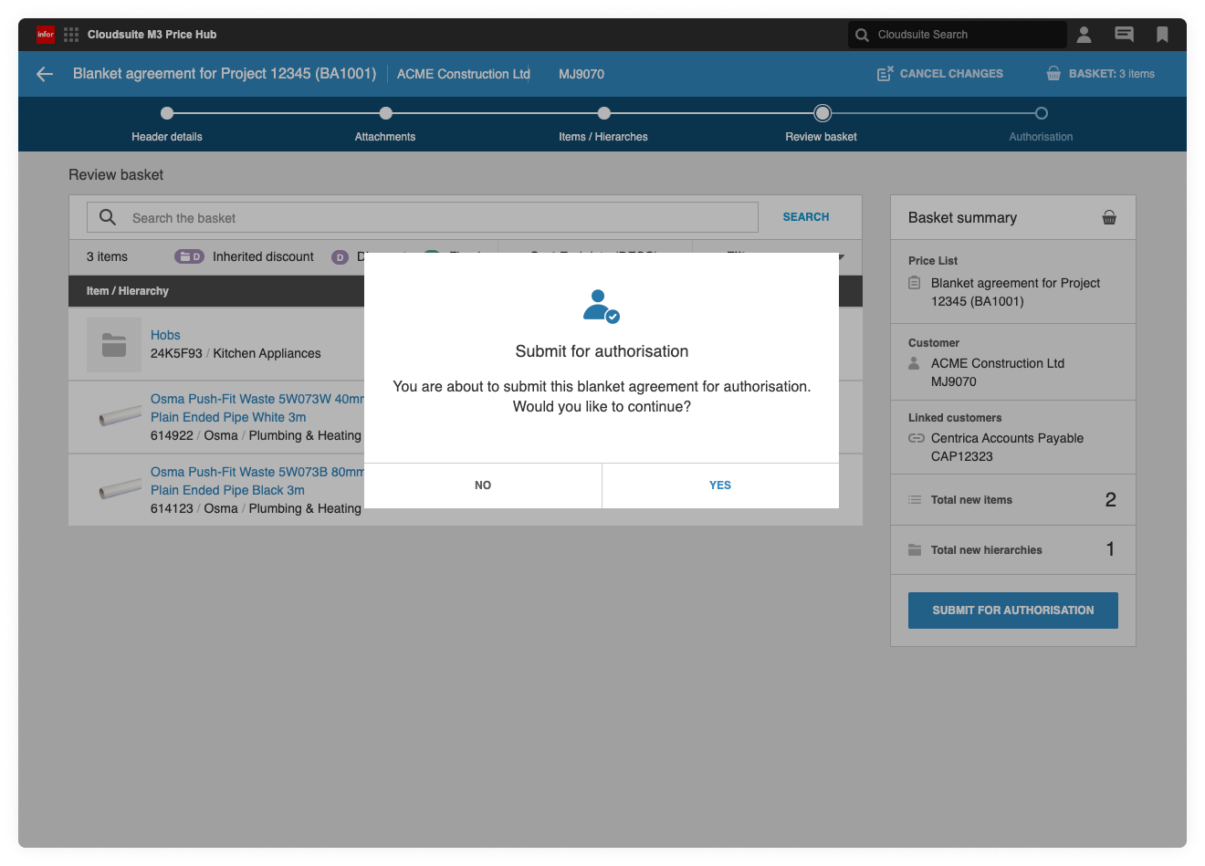1205x866 pixels.
Task: Focus the Search the basket field
Action: [423, 217]
